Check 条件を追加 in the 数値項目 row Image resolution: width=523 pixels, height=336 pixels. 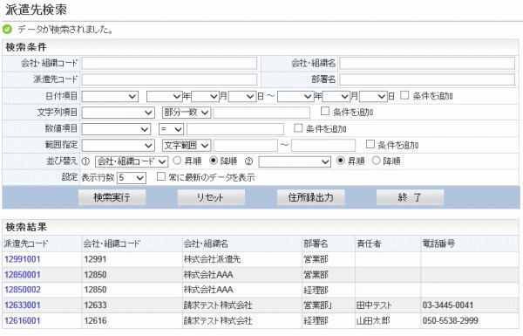pyautogui.click(x=298, y=128)
